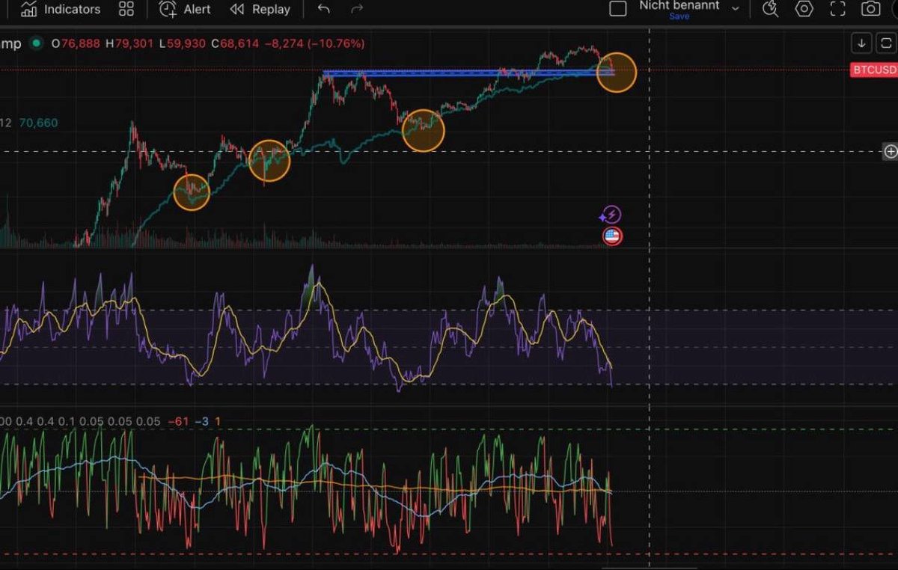Click the close value C68,614
Viewport: 898px width, 570px height.
(235, 44)
